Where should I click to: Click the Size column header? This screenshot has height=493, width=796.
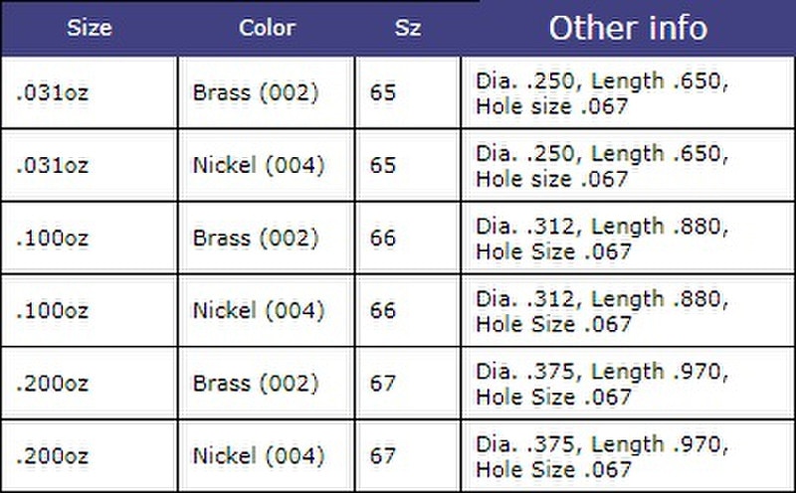(90, 28)
